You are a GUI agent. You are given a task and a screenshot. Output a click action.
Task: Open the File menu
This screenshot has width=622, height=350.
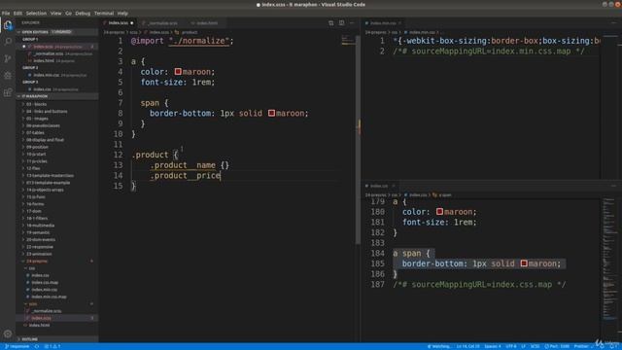point(6,13)
